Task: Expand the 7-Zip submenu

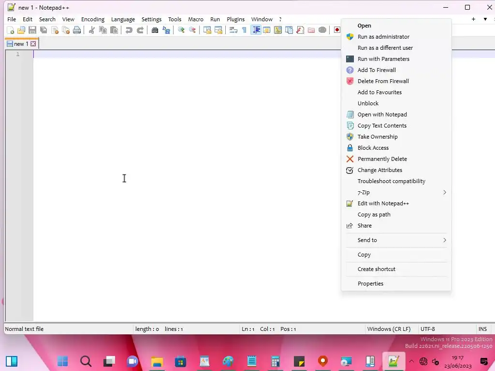Action: point(396,192)
